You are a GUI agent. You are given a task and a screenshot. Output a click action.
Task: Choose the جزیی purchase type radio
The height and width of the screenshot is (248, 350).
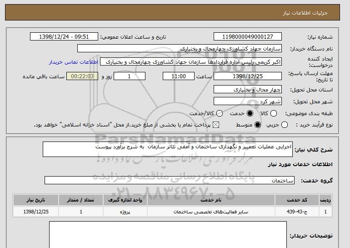pyautogui.click(x=285, y=125)
